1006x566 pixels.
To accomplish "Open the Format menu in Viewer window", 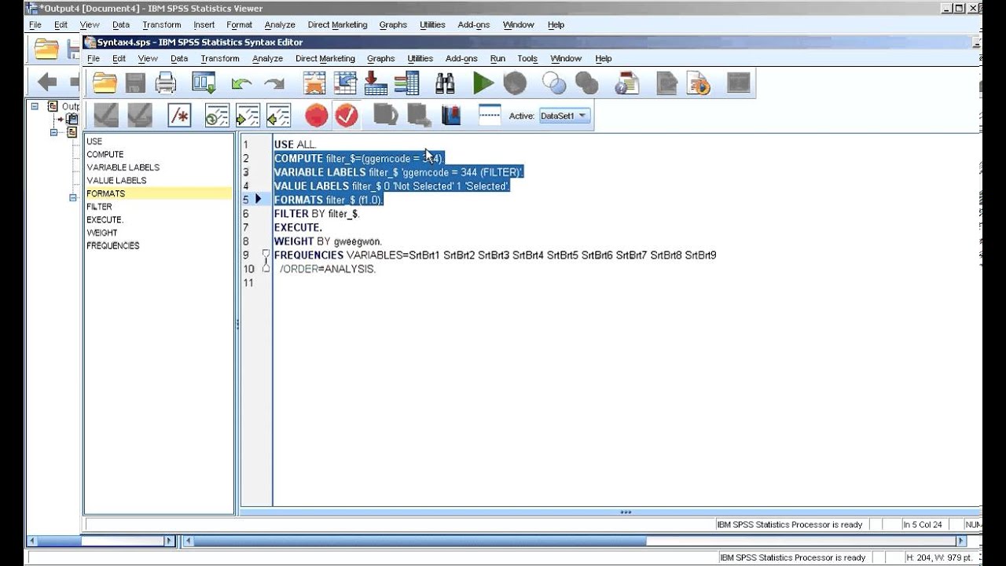I will [240, 25].
